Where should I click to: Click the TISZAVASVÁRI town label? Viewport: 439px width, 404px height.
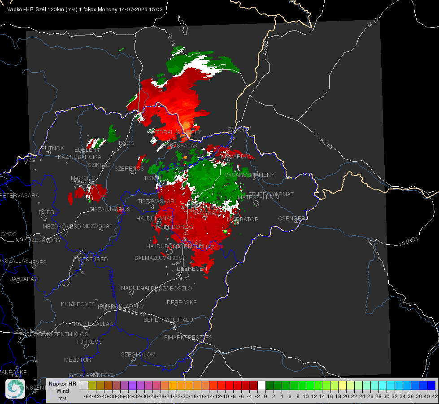pos(157,201)
